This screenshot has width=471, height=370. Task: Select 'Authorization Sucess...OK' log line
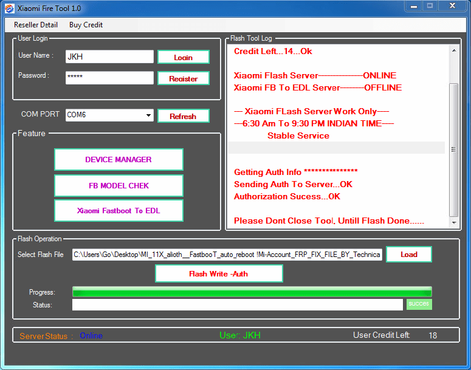coord(287,196)
